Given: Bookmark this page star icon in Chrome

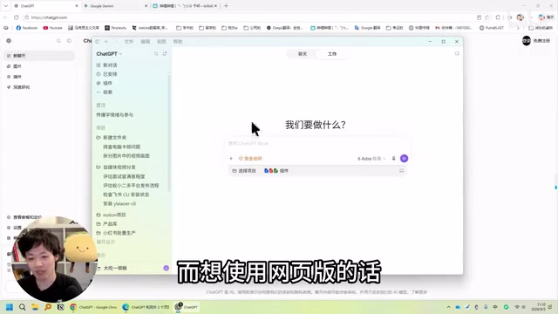Looking at the screenshot, I should click(x=487, y=17).
